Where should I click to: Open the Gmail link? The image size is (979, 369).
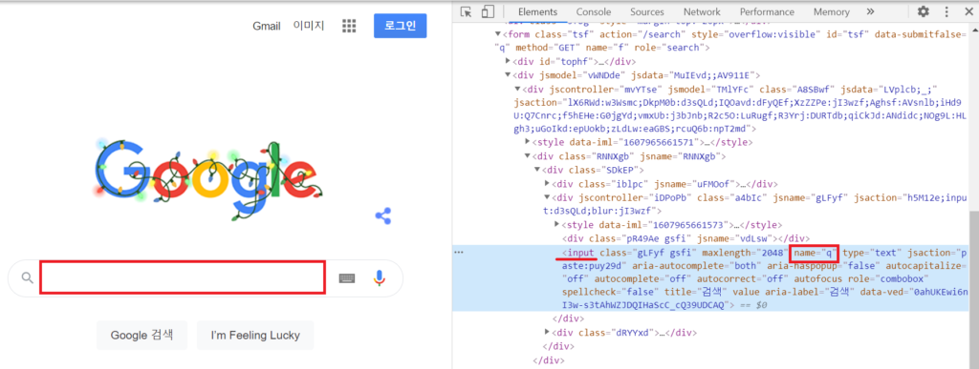coord(267,26)
